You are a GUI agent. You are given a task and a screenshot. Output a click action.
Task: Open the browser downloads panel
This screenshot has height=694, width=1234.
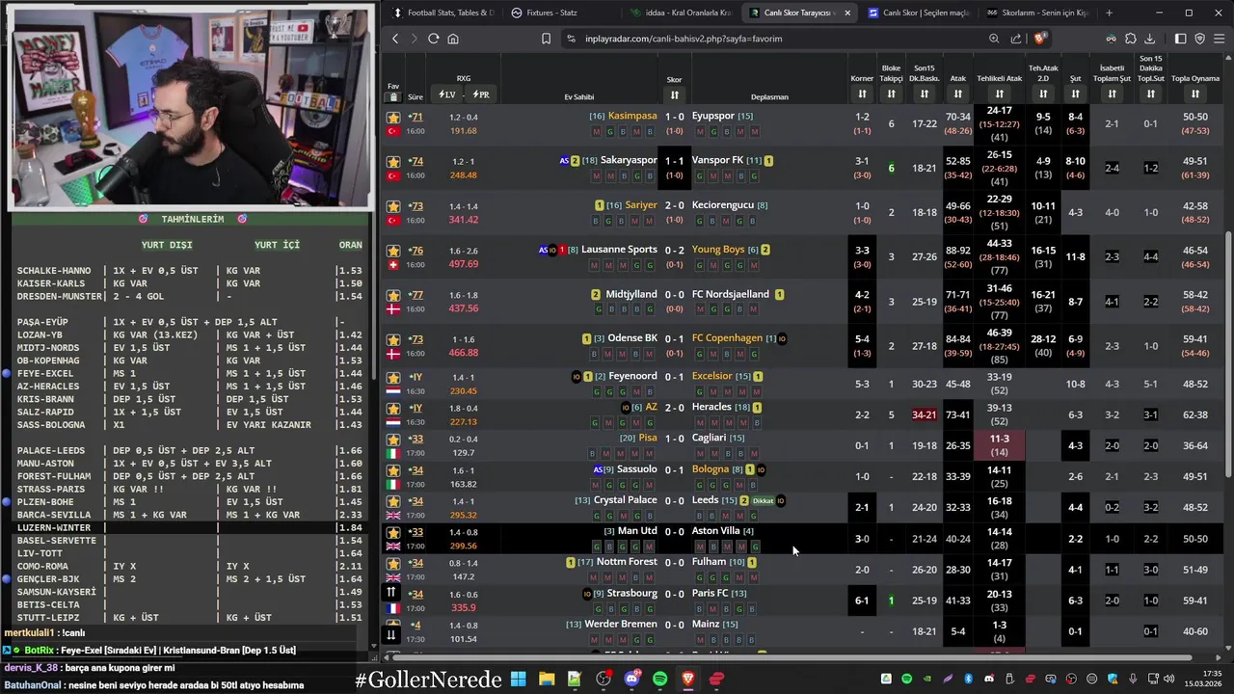point(1150,39)
